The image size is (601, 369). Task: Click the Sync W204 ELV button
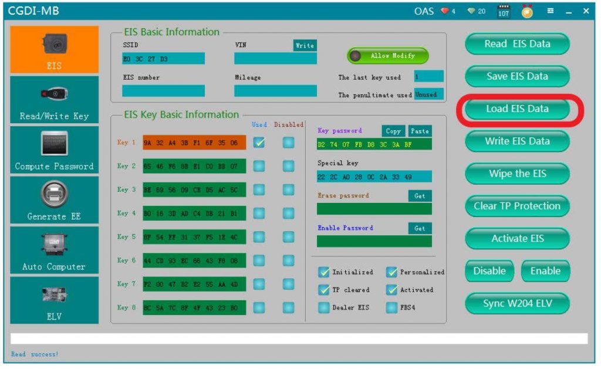pos(518,303)
